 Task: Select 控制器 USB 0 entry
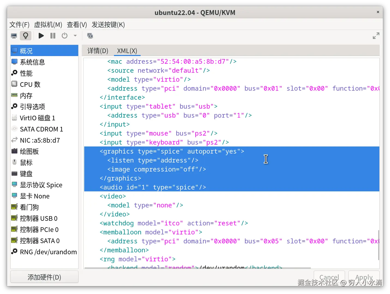(44, 218)
